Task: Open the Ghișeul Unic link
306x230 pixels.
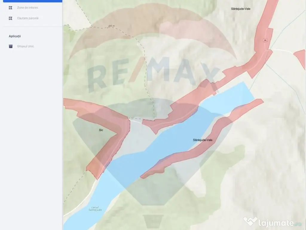Action: coord(26,46)
